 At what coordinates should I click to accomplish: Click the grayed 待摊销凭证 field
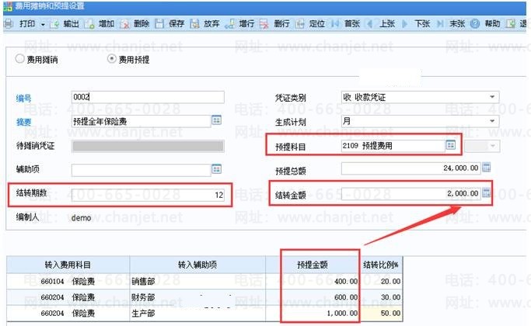pos(148,146)
